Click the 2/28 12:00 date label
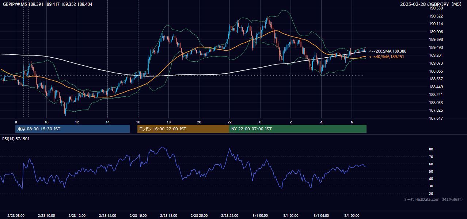Screen dimensions: 467x219 [x=77, y=215]
